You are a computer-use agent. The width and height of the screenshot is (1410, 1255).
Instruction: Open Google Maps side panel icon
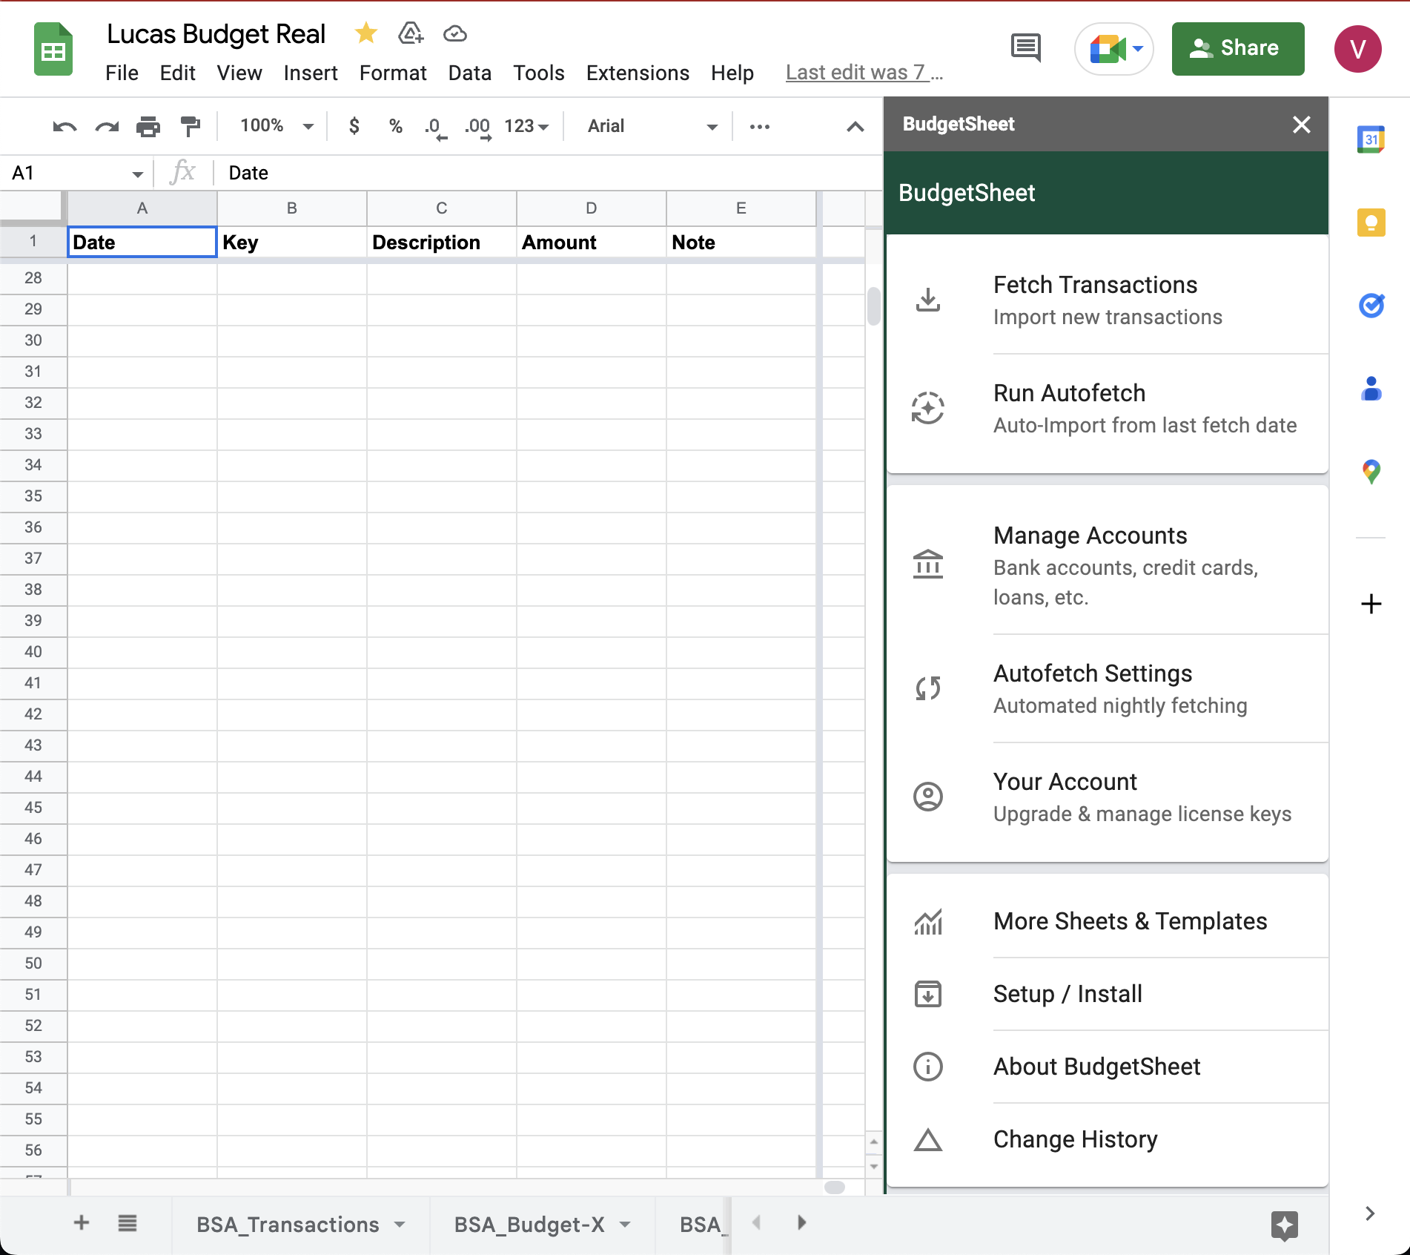[x=1371, y=472]
